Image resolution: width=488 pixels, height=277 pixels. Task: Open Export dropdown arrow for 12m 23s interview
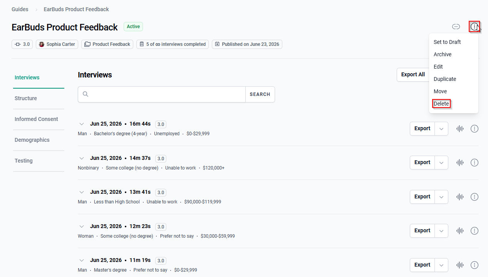pos(442,231)
